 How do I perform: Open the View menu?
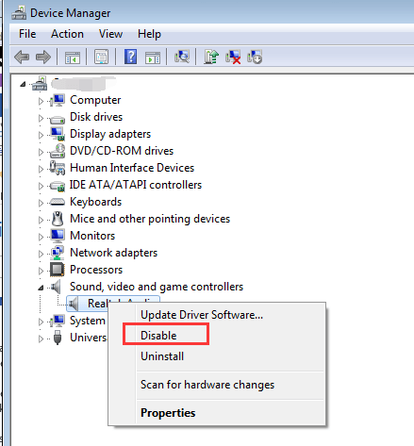(110, 34)
